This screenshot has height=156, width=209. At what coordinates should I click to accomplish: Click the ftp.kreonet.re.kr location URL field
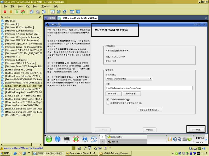[149, 88]
